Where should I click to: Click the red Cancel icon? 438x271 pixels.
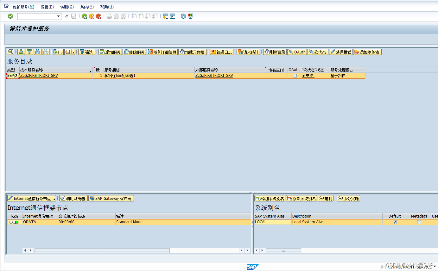tap(99, 16)
